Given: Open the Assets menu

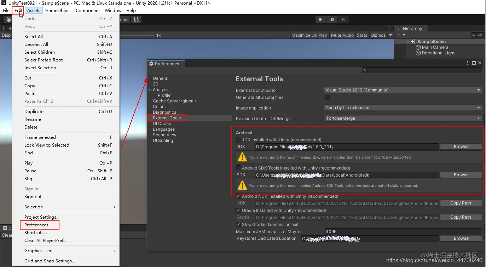Looking at the screenshot, I should (x=34, y=10).
